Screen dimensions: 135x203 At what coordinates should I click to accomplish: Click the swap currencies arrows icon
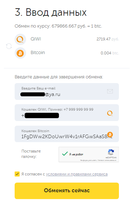coord(9,46)
